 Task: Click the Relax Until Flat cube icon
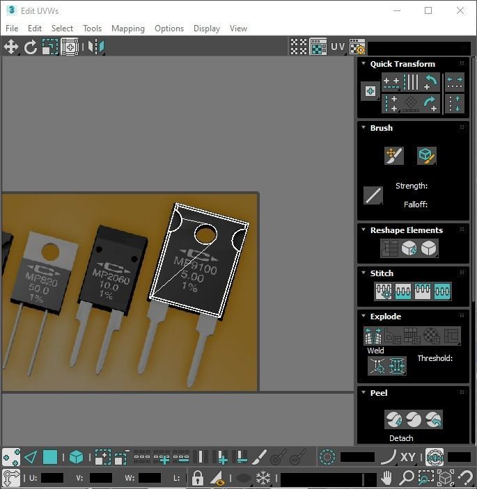[409, 248]
